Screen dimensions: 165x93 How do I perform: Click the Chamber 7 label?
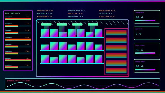pyautogui.click(x=9, y=58)
